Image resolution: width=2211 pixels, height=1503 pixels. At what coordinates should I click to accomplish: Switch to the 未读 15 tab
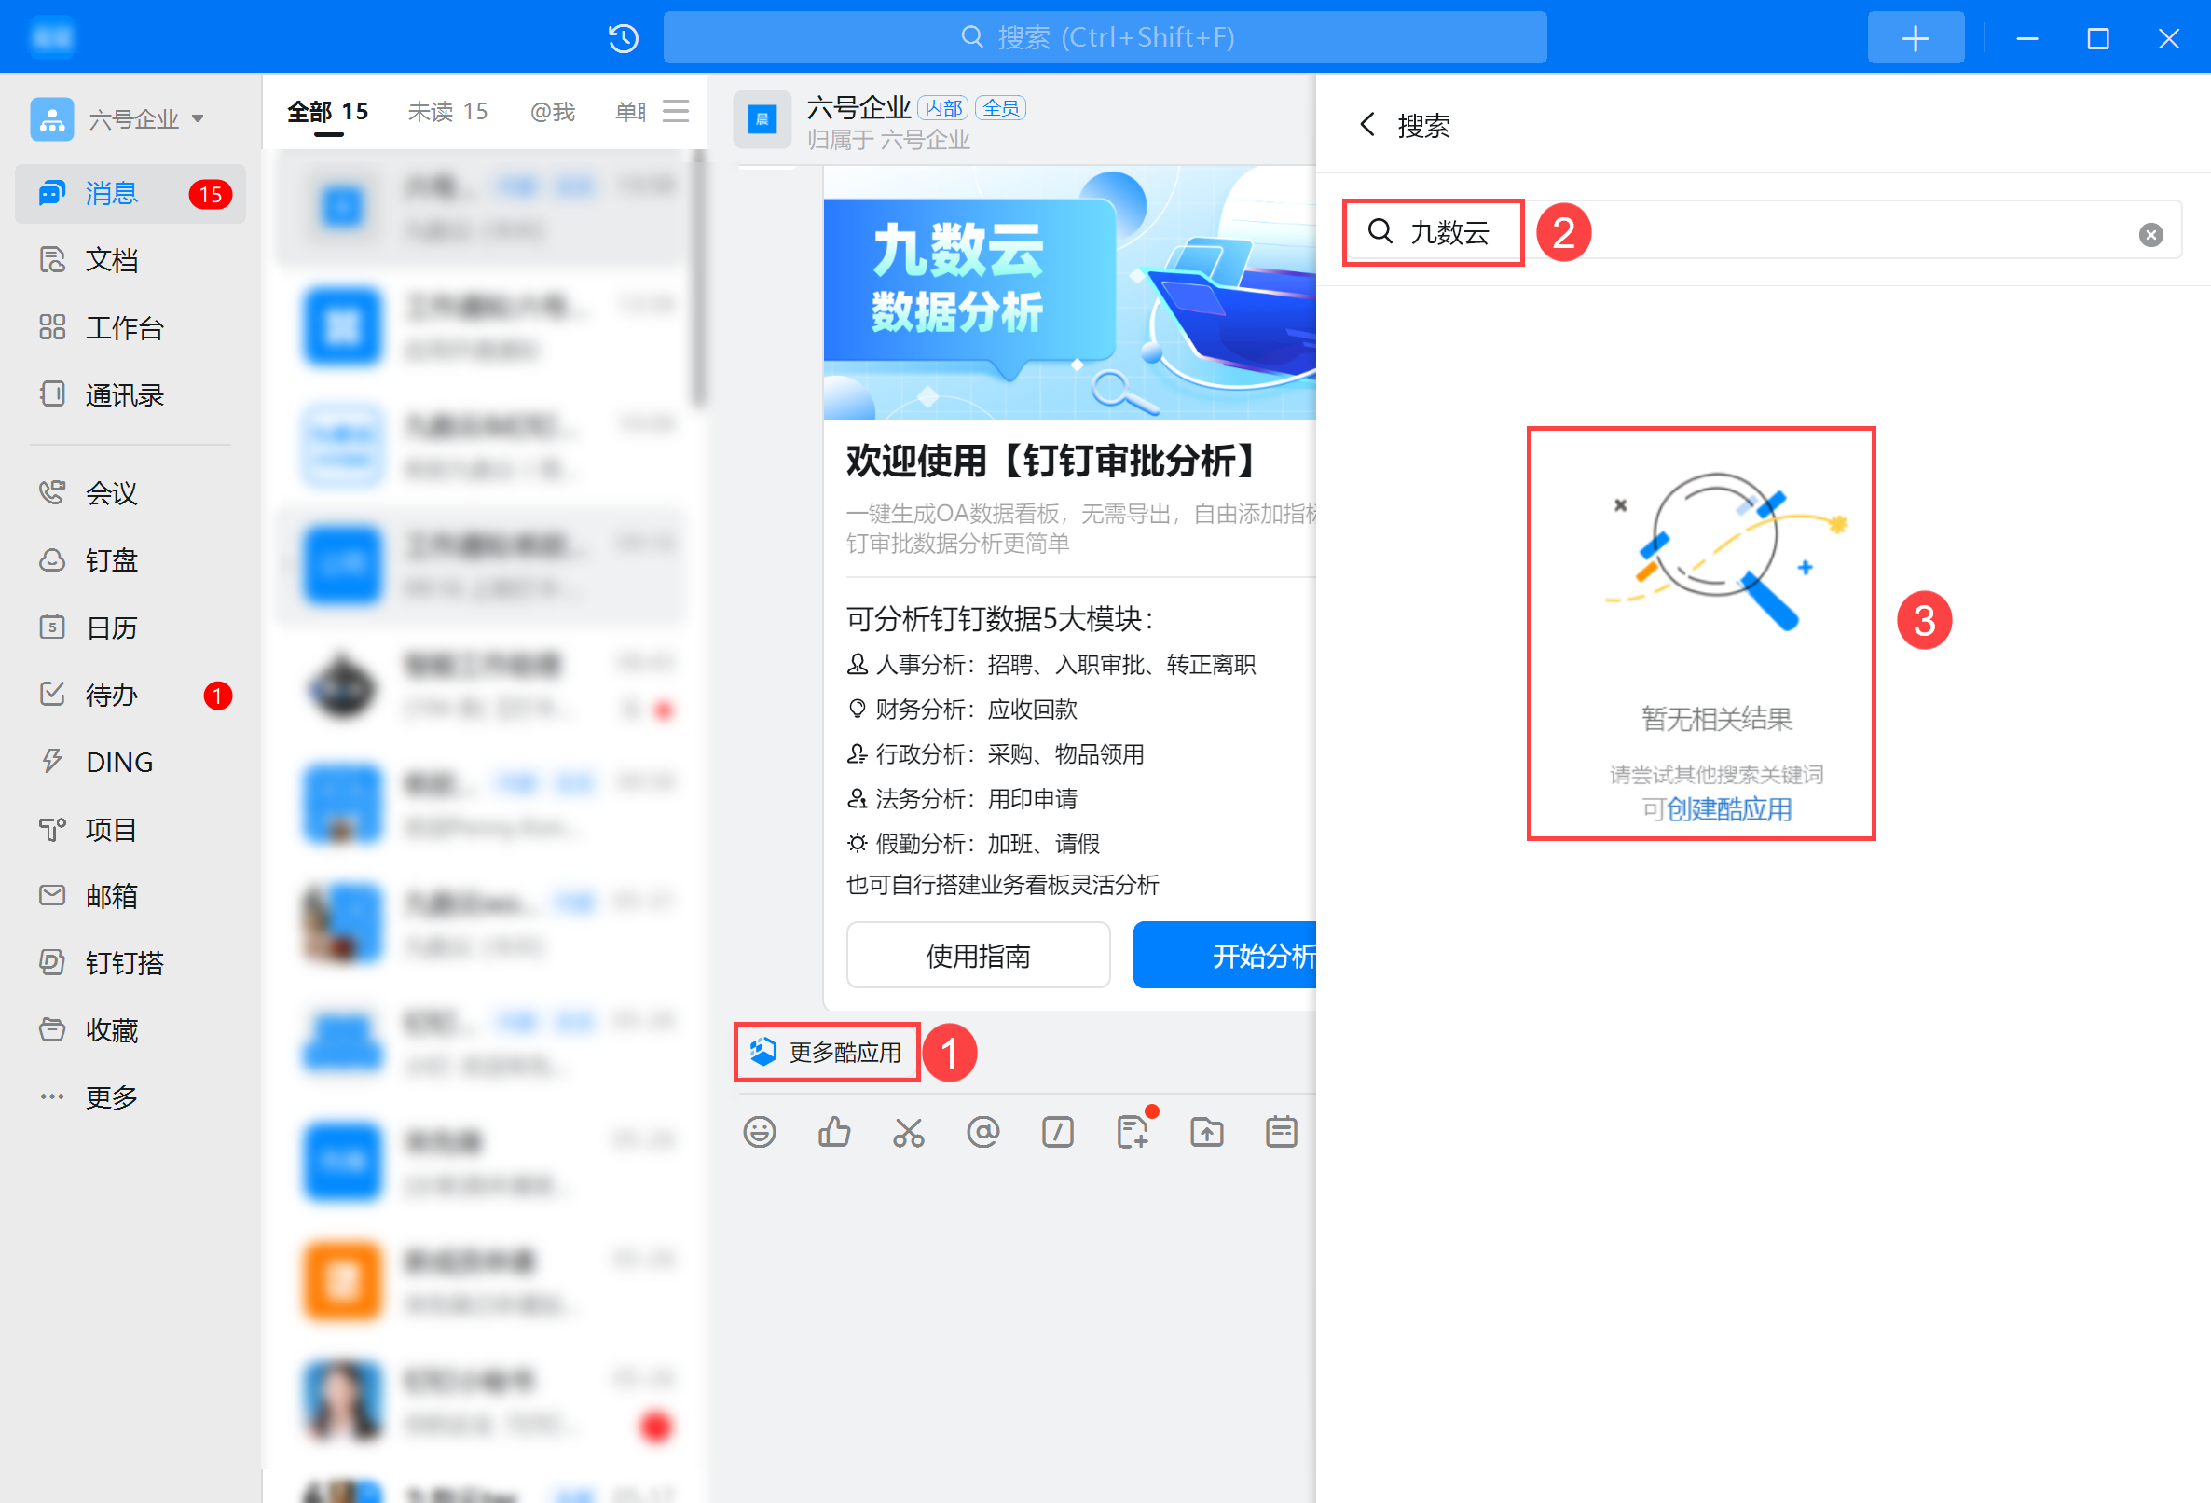coord(447,111)
